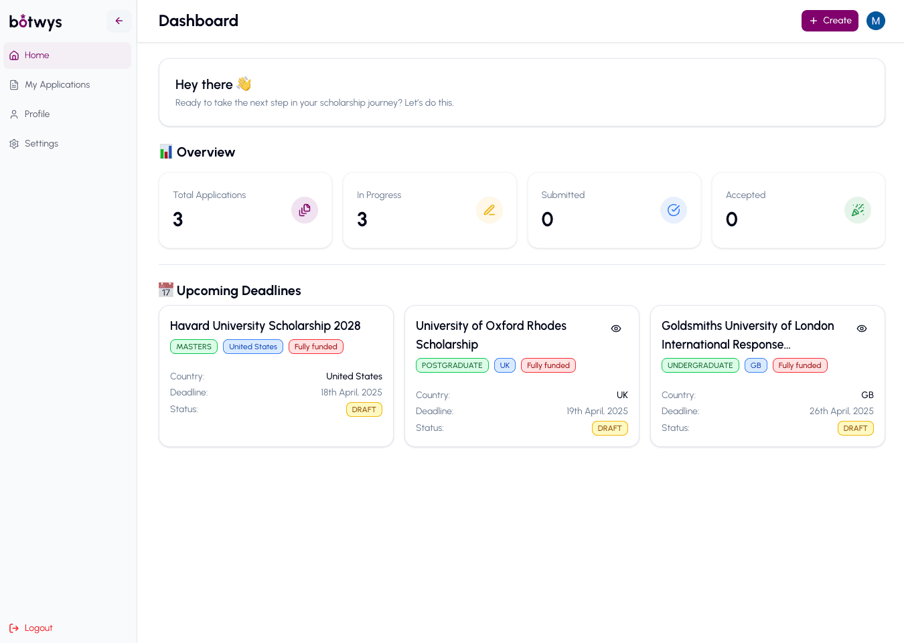Click the Settings gear icon in sidebar
The height and width of the screenshot is (643, 904).
13,143
